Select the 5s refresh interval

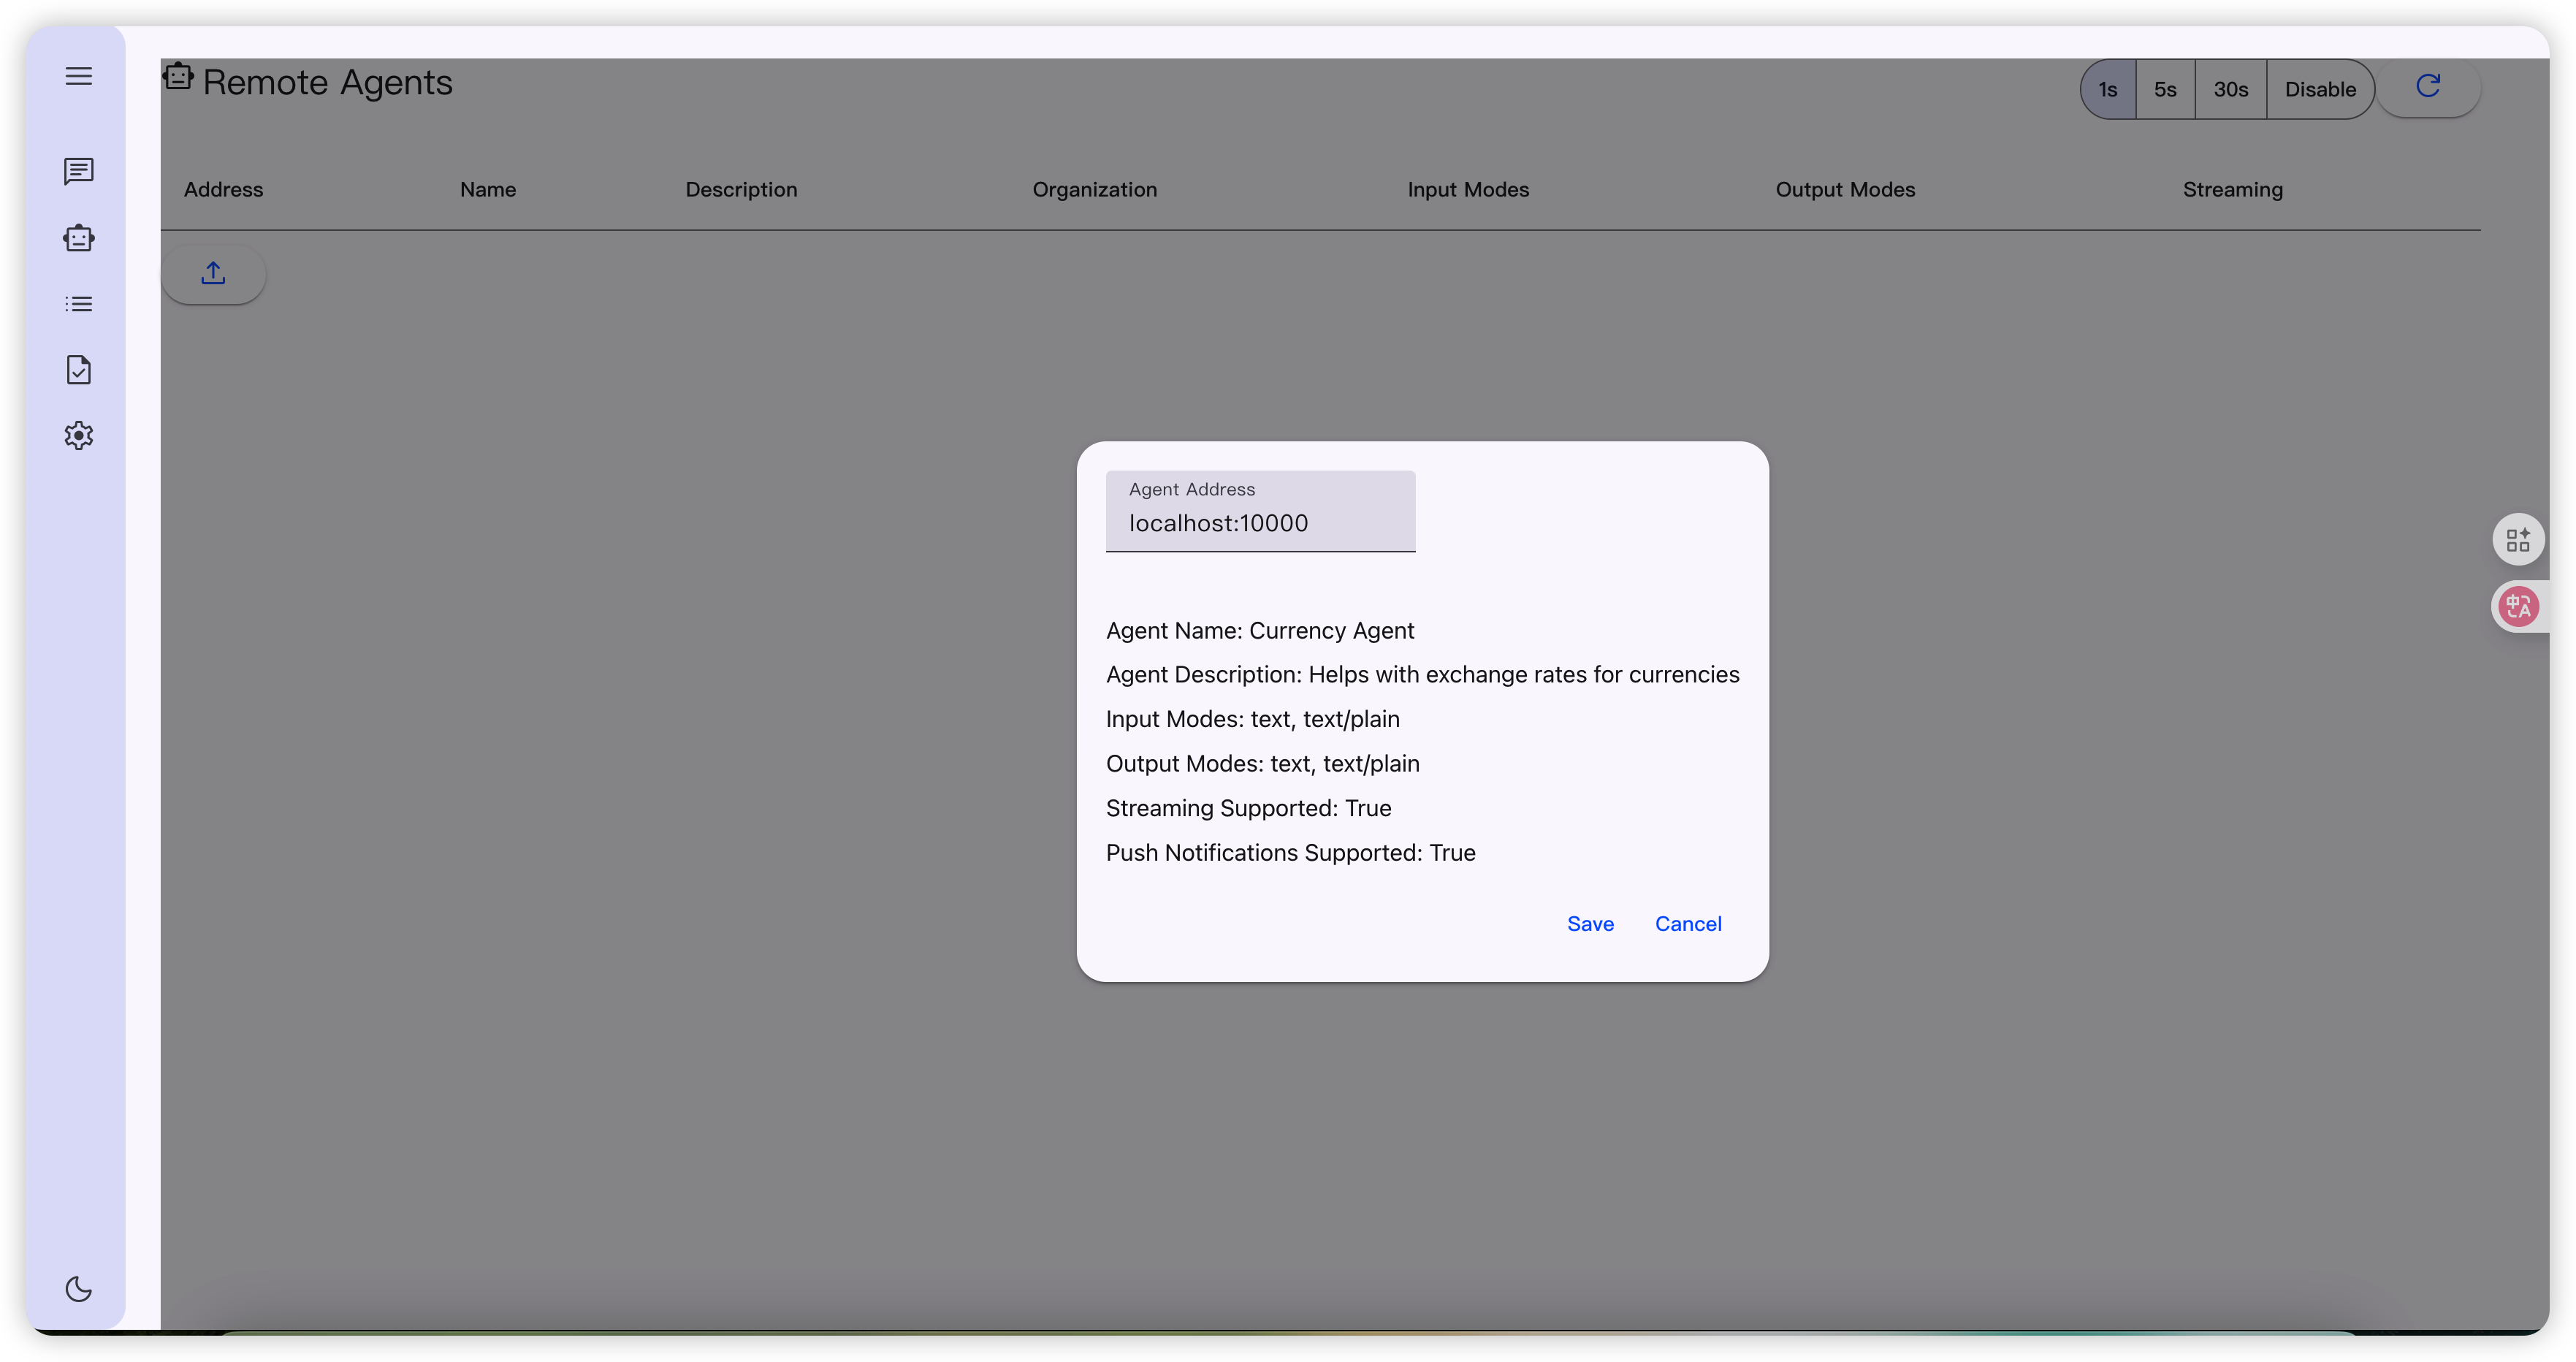[2165, 90]
